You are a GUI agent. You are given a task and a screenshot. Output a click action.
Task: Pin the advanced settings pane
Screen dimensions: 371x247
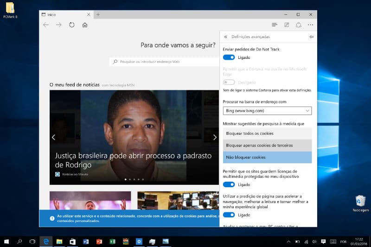pyautogui.click(x=311, y=37)
